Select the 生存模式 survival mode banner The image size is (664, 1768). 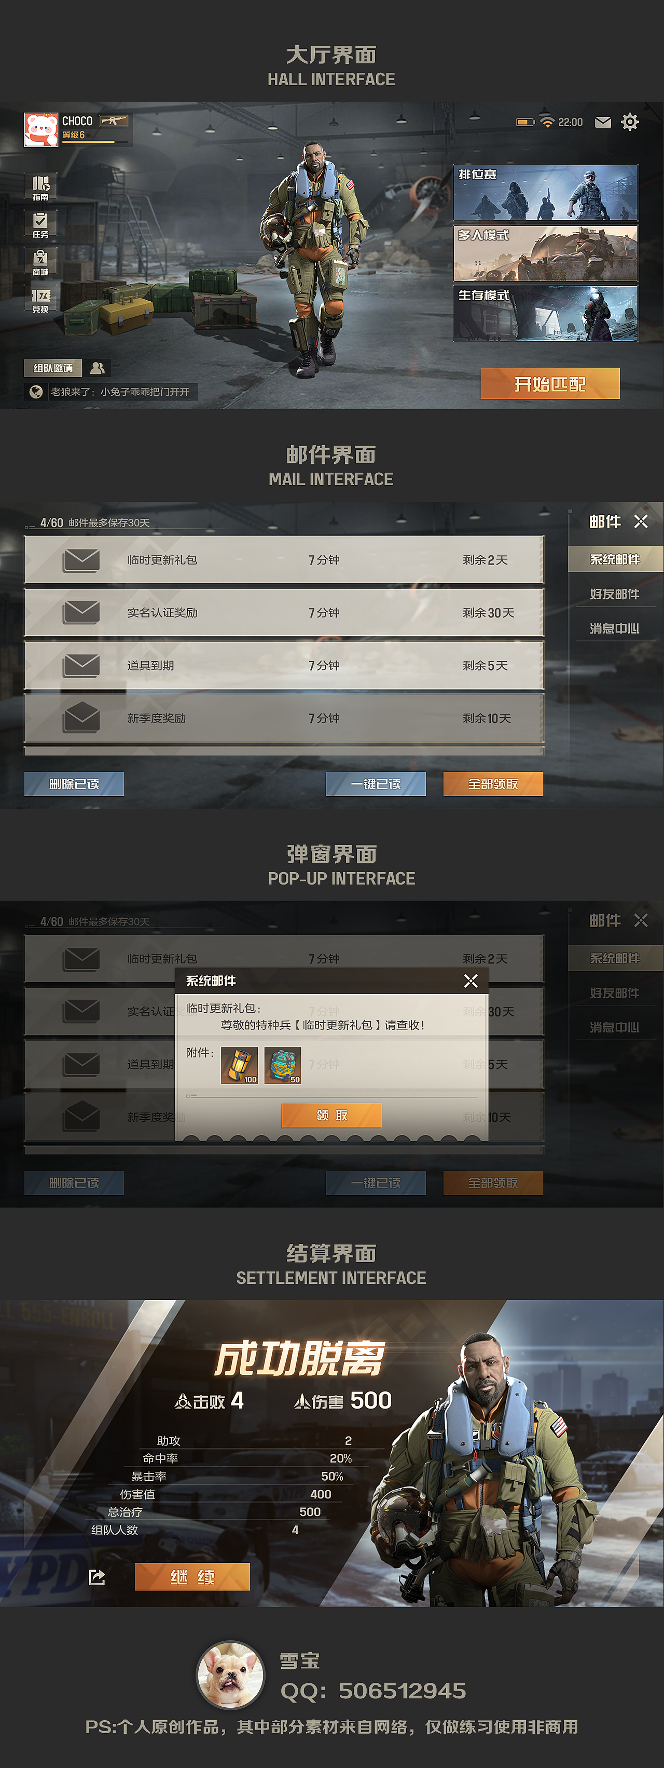click(545, 314)
